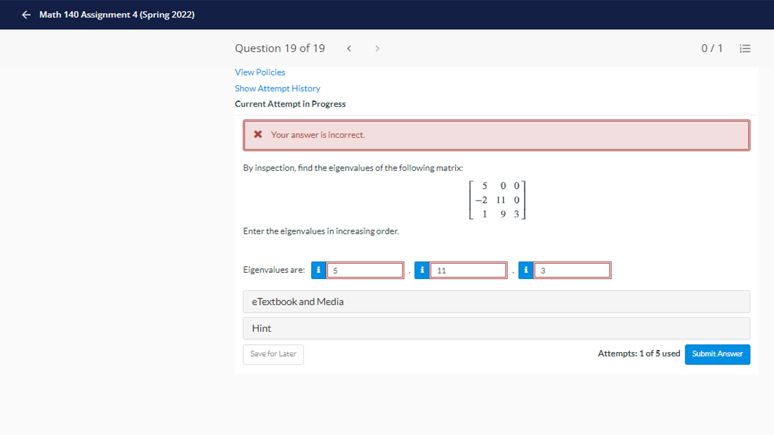Open the View Policies link

click(x=260, y=72)
